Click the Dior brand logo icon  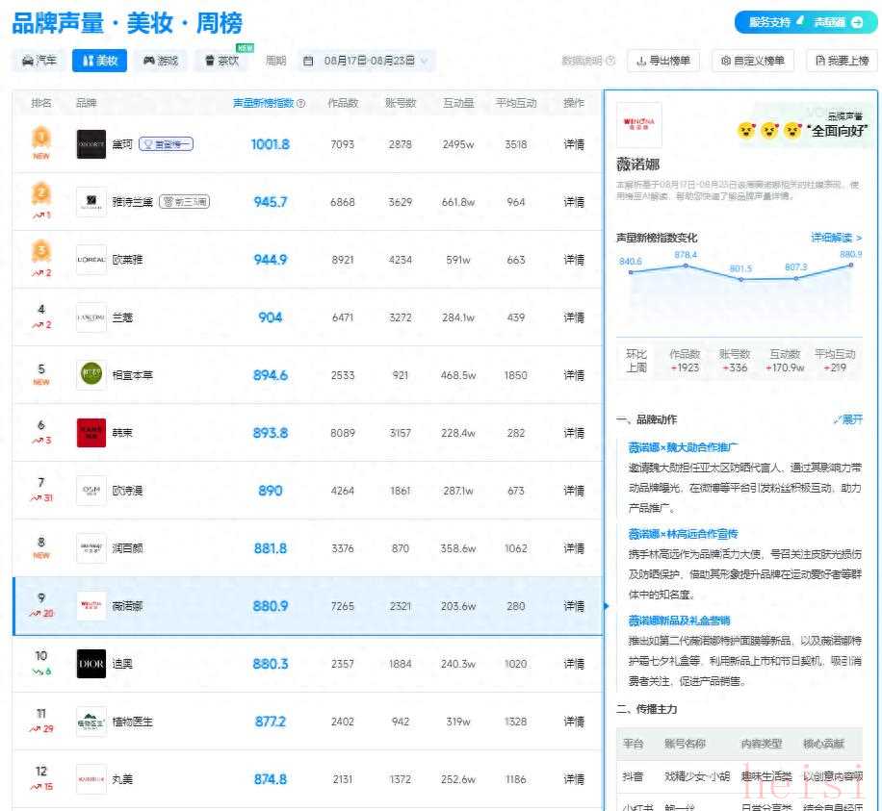[x=91, y=664]
